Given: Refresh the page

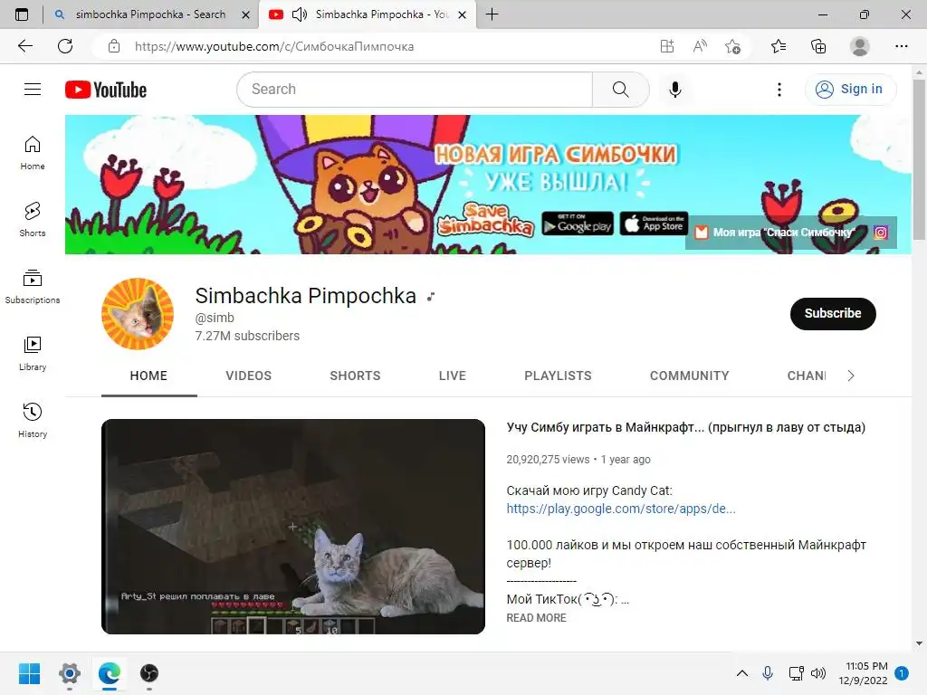Looking at the screenshot, I should [65, 46].
